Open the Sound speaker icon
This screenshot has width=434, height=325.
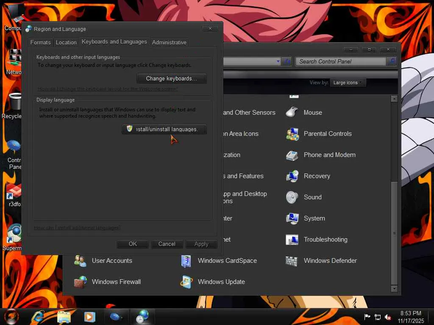tap(292, 197)
